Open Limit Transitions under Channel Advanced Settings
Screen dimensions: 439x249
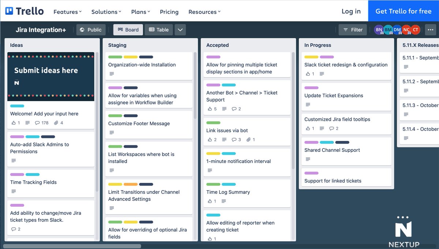[x=149, y=197]
